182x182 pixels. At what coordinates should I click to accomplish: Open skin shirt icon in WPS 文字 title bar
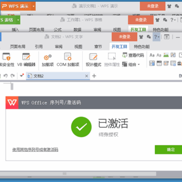(141, 37)
